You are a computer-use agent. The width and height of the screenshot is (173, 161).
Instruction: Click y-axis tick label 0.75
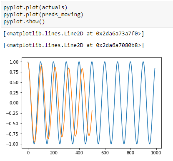[x=14, y=72]
